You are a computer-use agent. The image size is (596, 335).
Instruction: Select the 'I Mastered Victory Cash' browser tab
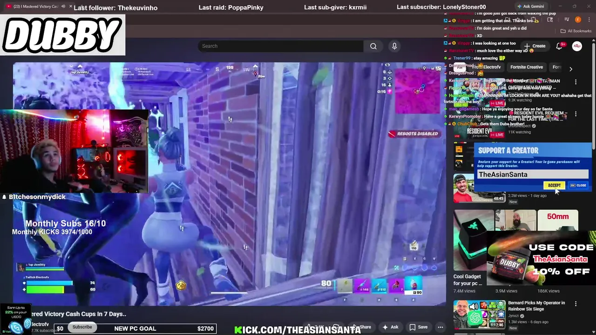click(36, 7)
